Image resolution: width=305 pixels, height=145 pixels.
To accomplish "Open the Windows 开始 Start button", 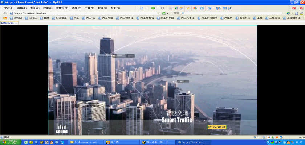I will (11, 142).
